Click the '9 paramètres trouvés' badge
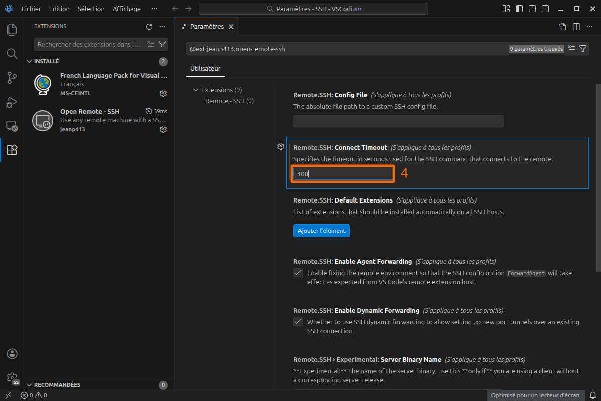The image size is (601, 401). click(536, 49)
